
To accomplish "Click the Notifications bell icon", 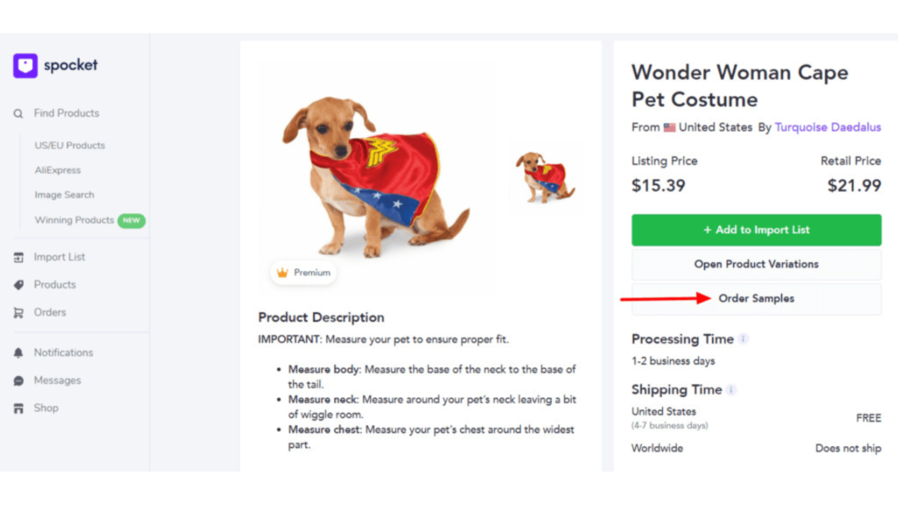I will pyautogui.click(x=18, y=352).
